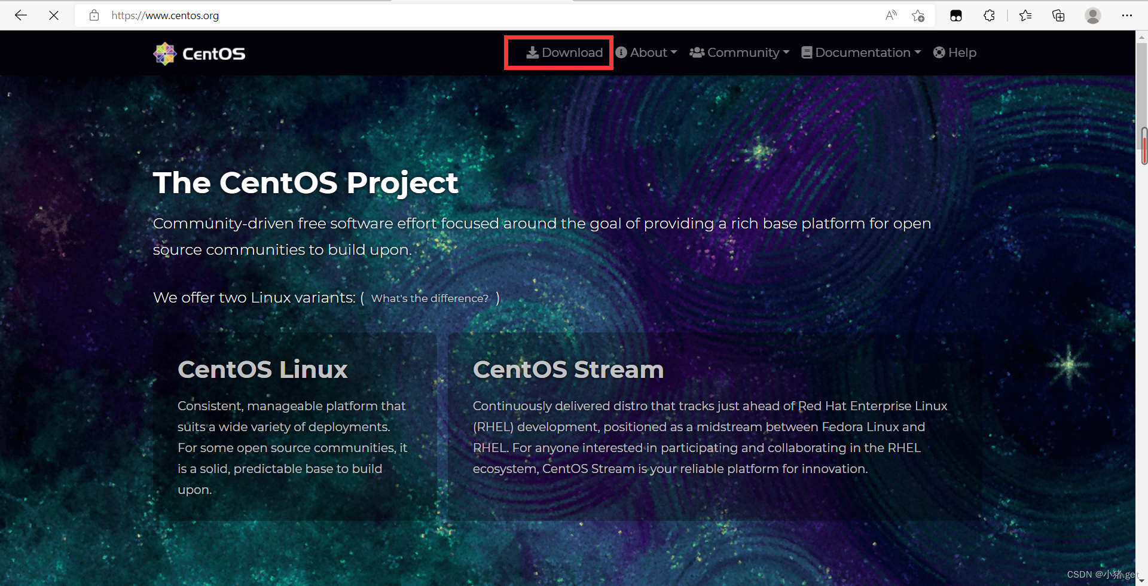Select the CentOS Linux card heading
This screenshot has height=586, width=1148.
(262, 370)
